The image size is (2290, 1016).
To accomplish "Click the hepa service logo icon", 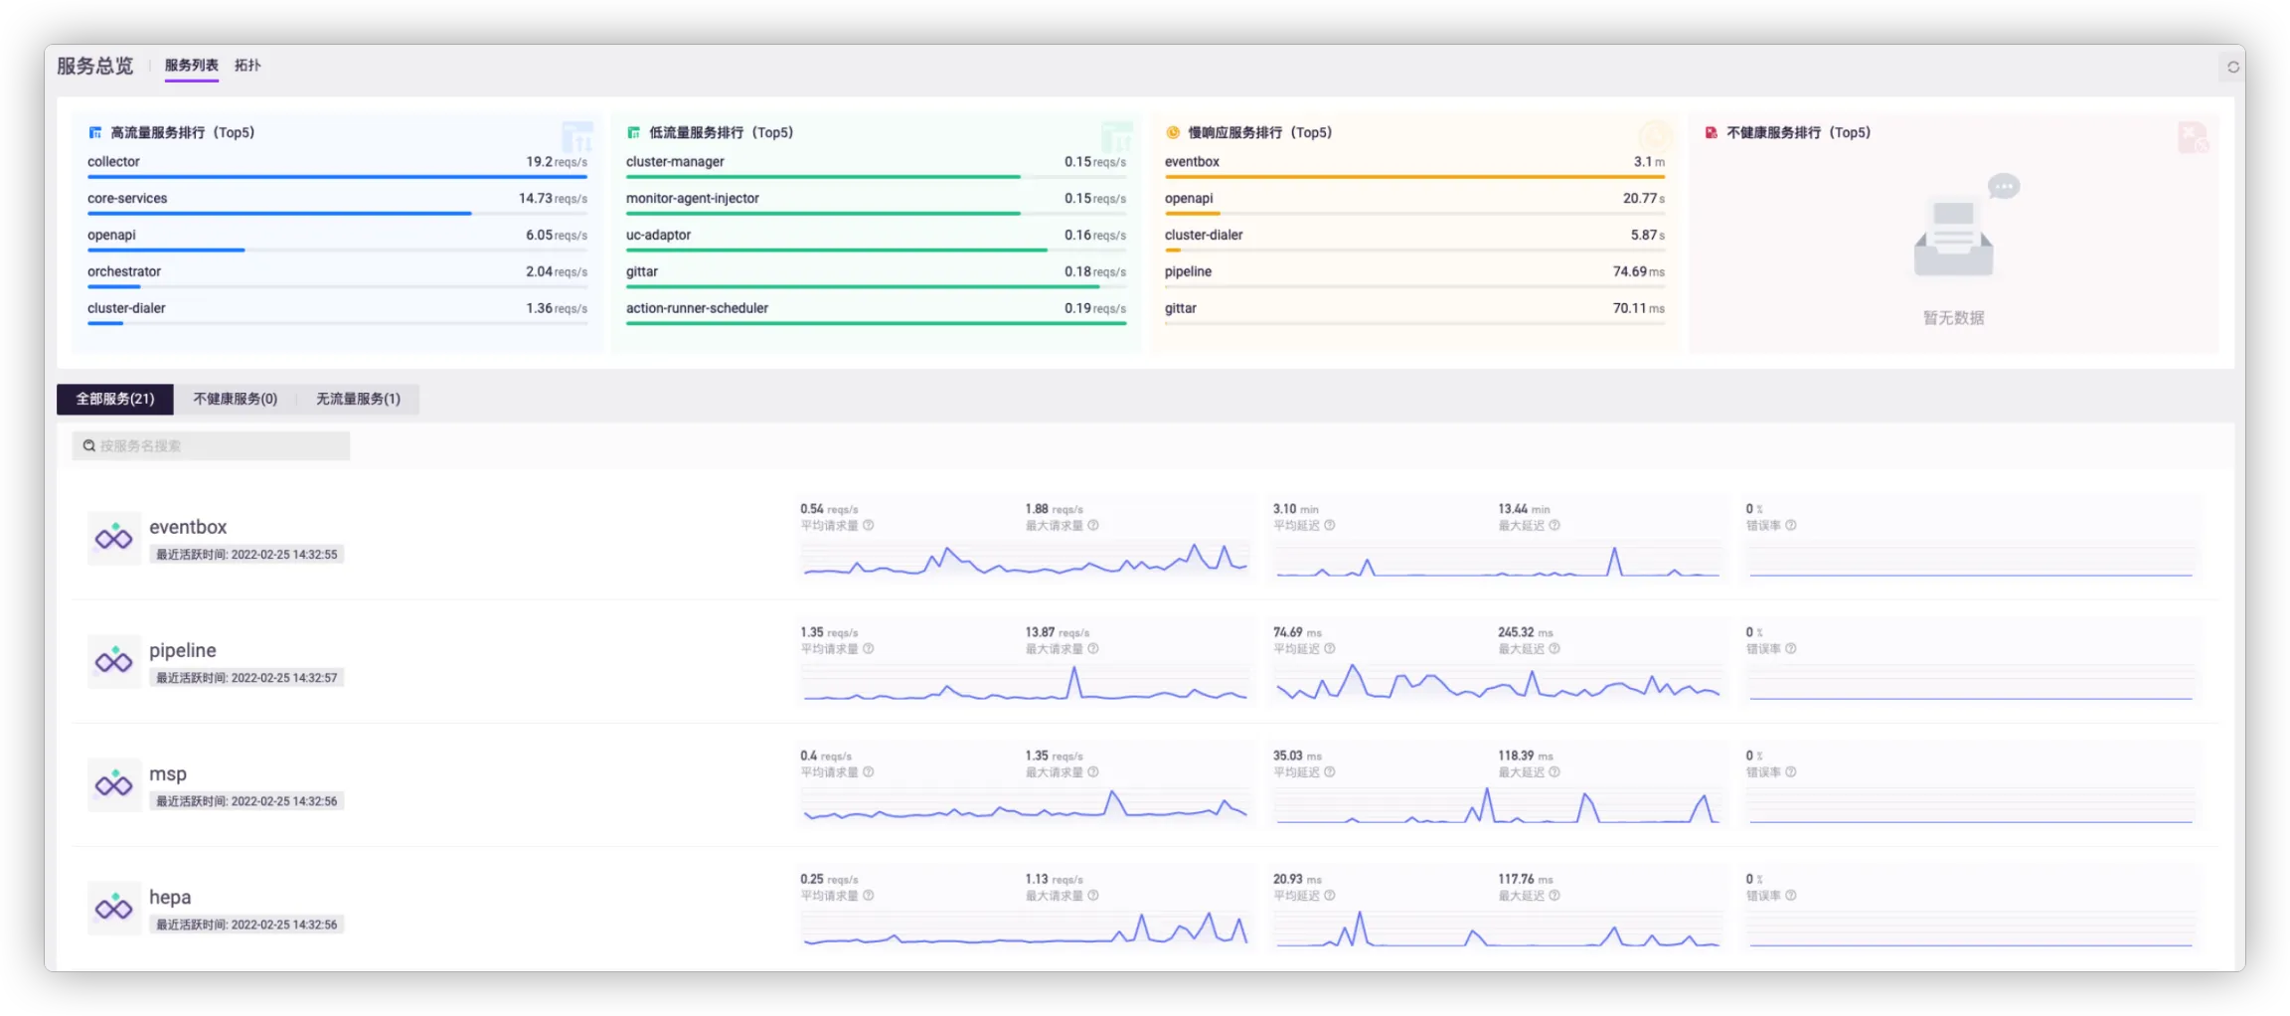I will click(x=113, y=908).
